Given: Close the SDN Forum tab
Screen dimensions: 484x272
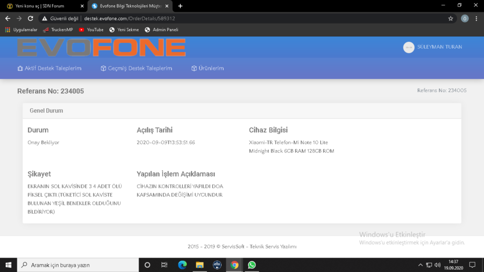Looking at the screenshot, I should coord(82,6).
